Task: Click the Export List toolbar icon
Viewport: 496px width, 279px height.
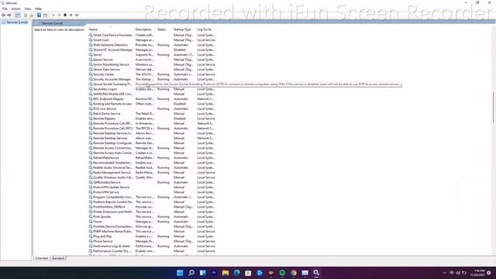Action: tap(31, 15)
